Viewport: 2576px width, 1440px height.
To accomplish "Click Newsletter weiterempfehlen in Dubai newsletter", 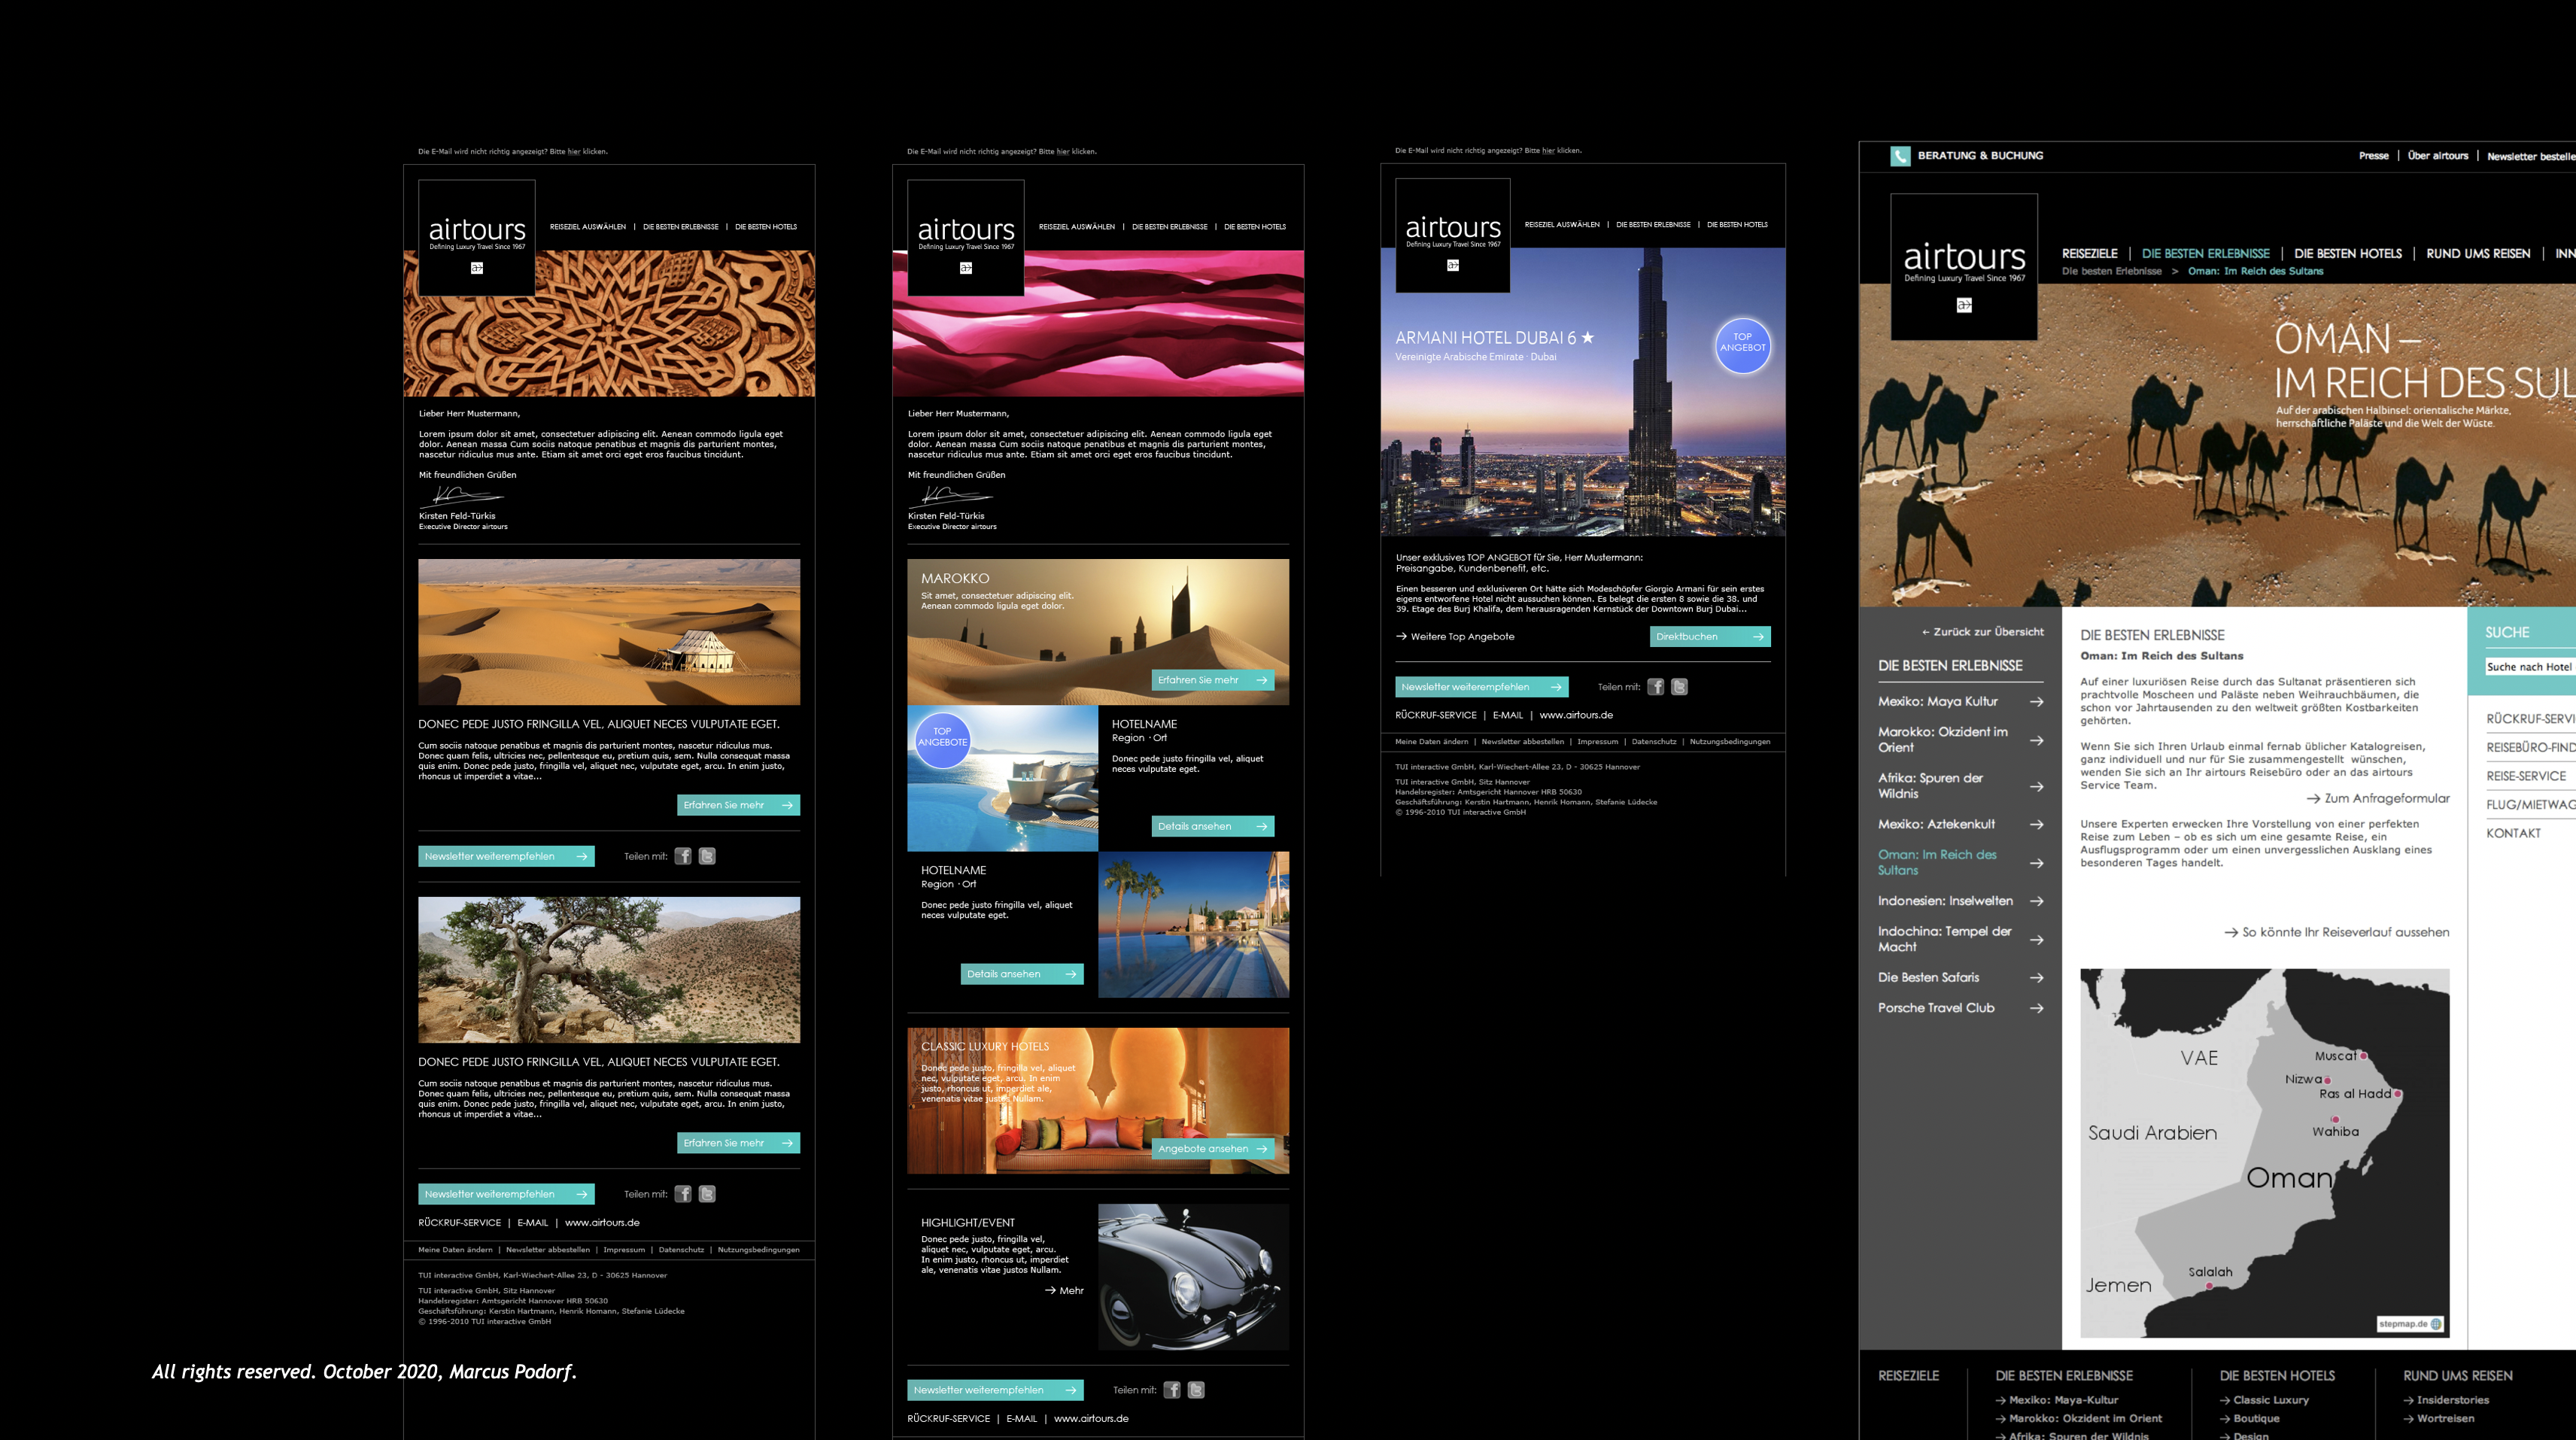I will (1481, 687).
